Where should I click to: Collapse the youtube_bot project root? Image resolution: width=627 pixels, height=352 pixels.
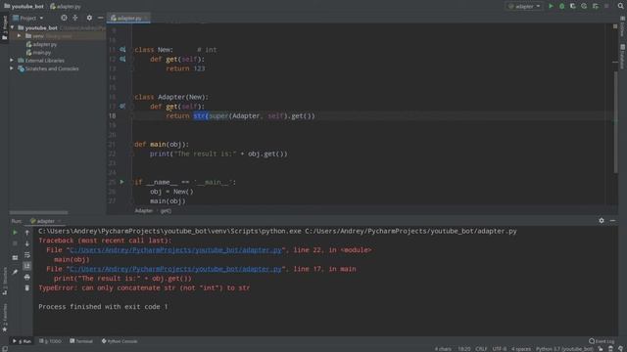(13, 28)
